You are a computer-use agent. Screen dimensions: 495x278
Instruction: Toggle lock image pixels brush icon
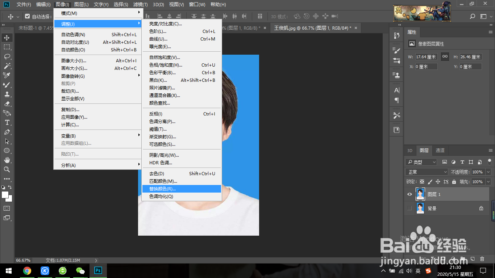(430, 182)
